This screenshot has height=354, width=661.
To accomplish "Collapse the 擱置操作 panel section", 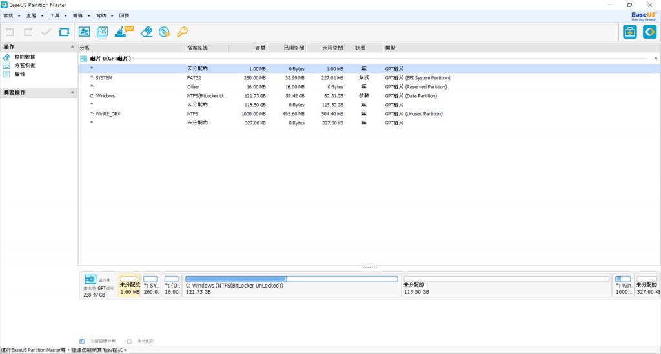I will click(x=72, y=93).
